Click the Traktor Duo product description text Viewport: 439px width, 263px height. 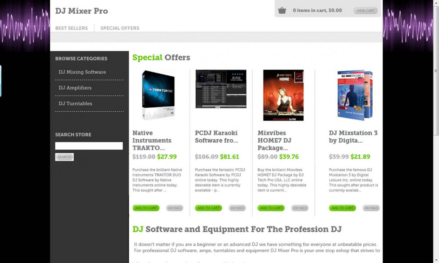[x=157, y=180]
